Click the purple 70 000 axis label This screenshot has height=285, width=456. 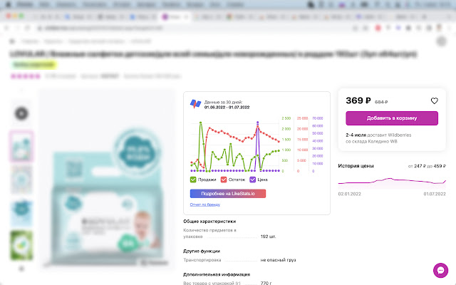click(x=318, y=118)
